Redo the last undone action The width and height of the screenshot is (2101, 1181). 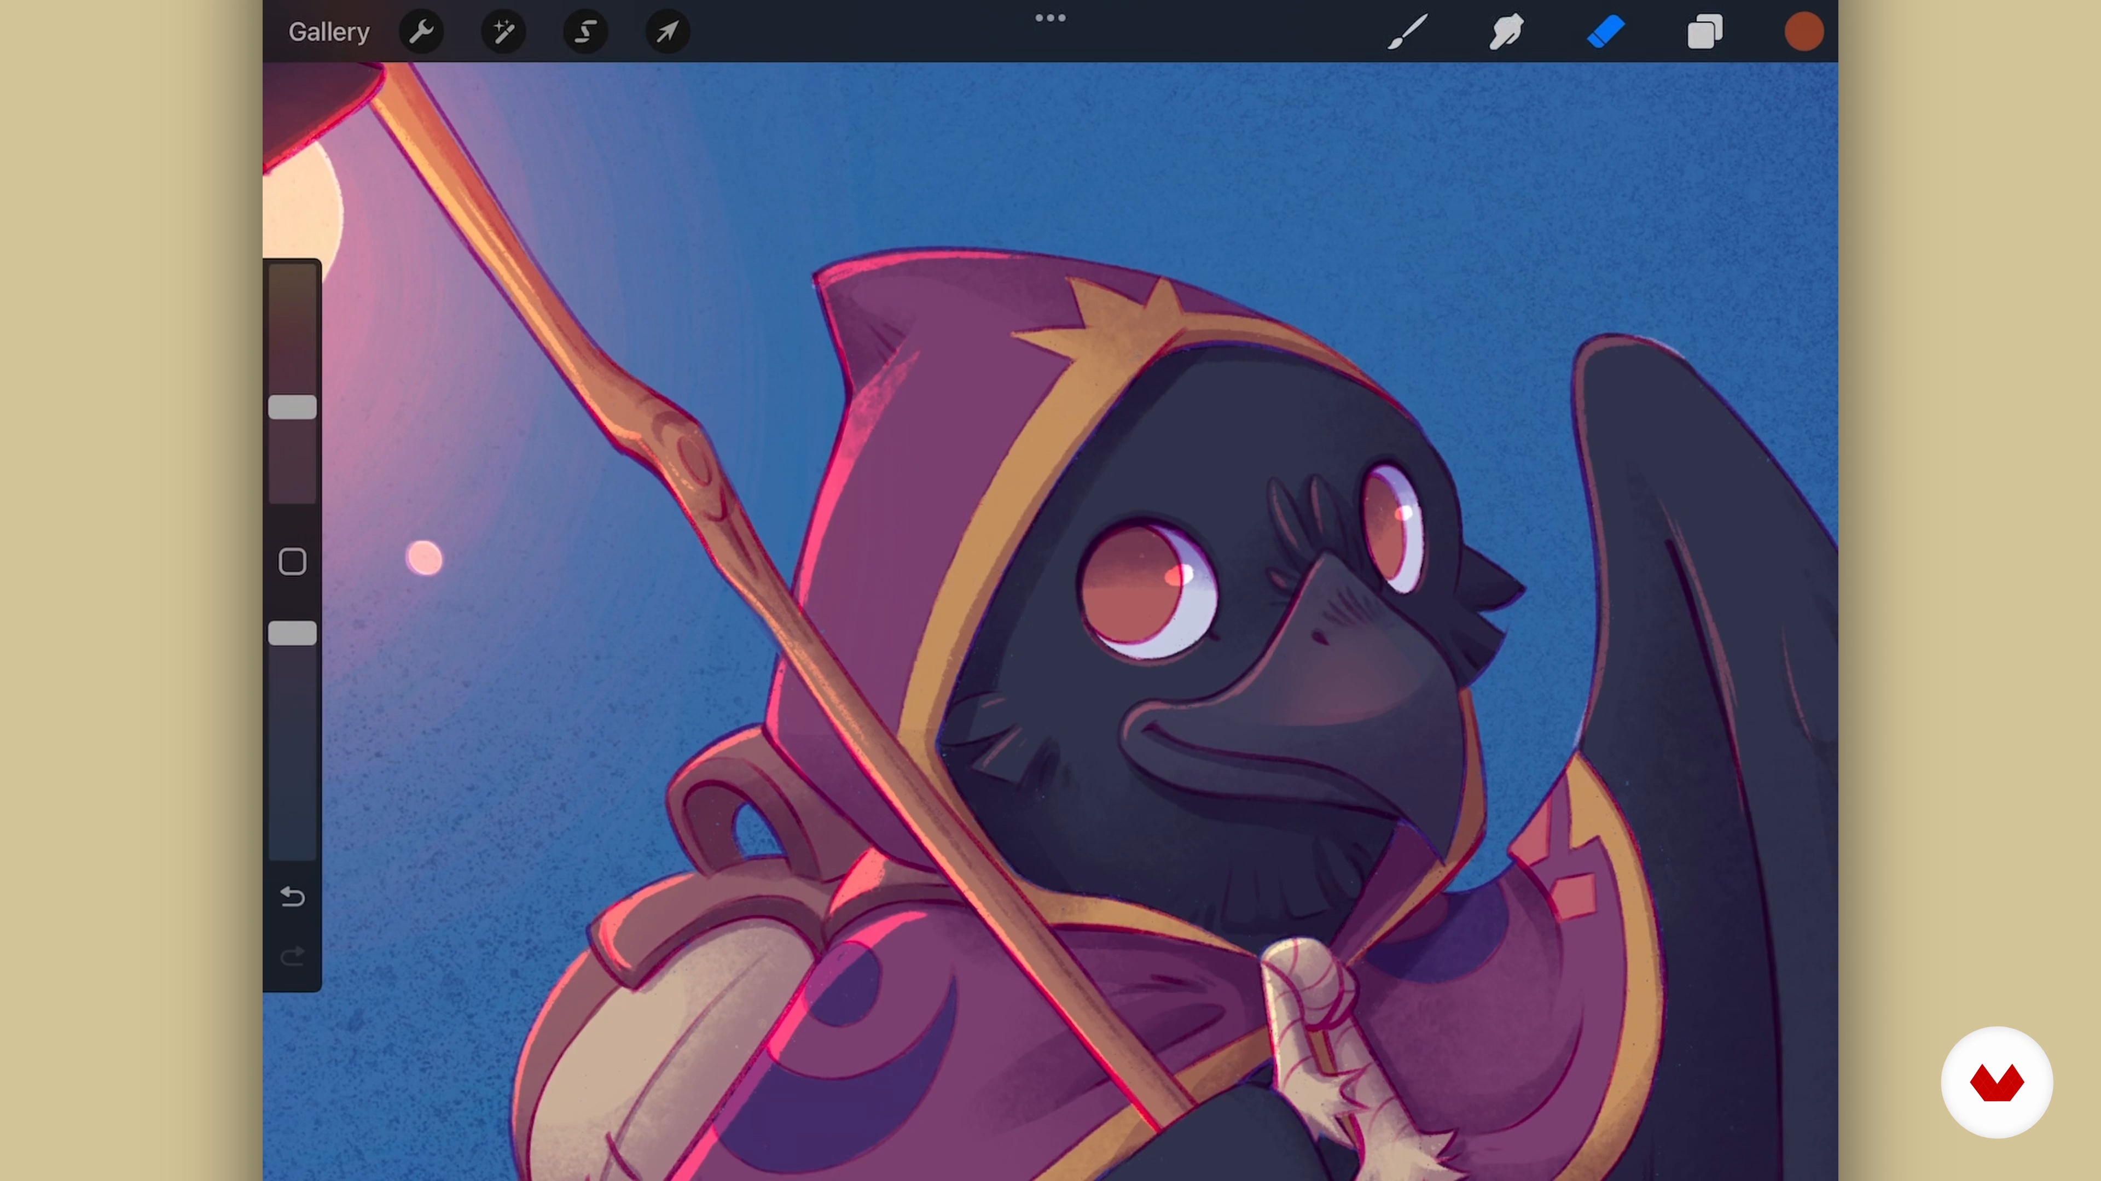click(292, 955)
